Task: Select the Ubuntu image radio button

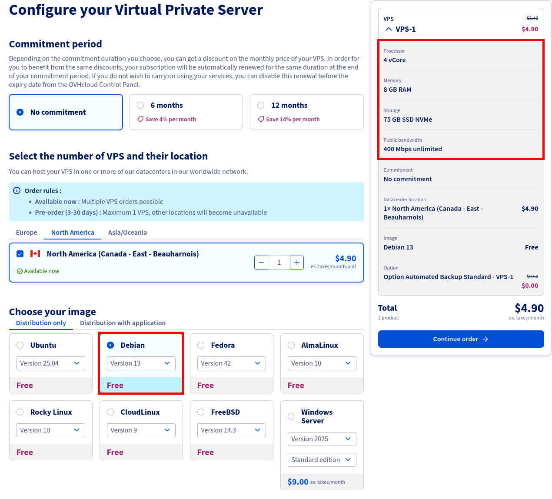Action: (20, 345)
